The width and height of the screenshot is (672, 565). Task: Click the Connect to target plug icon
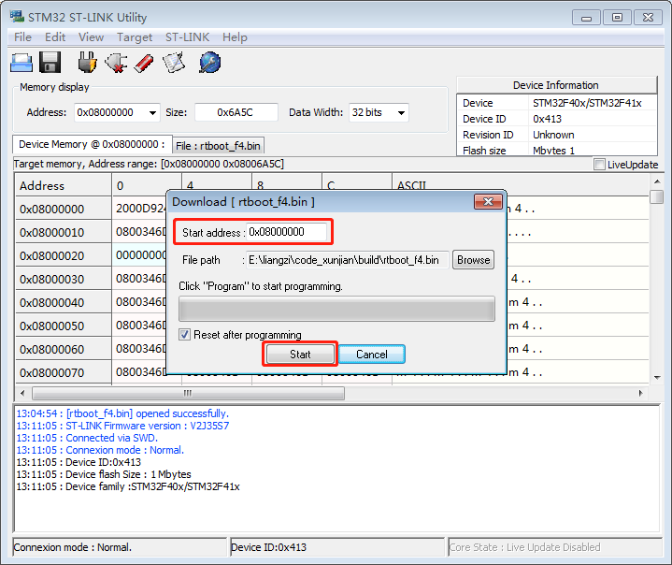pos(88,63)
